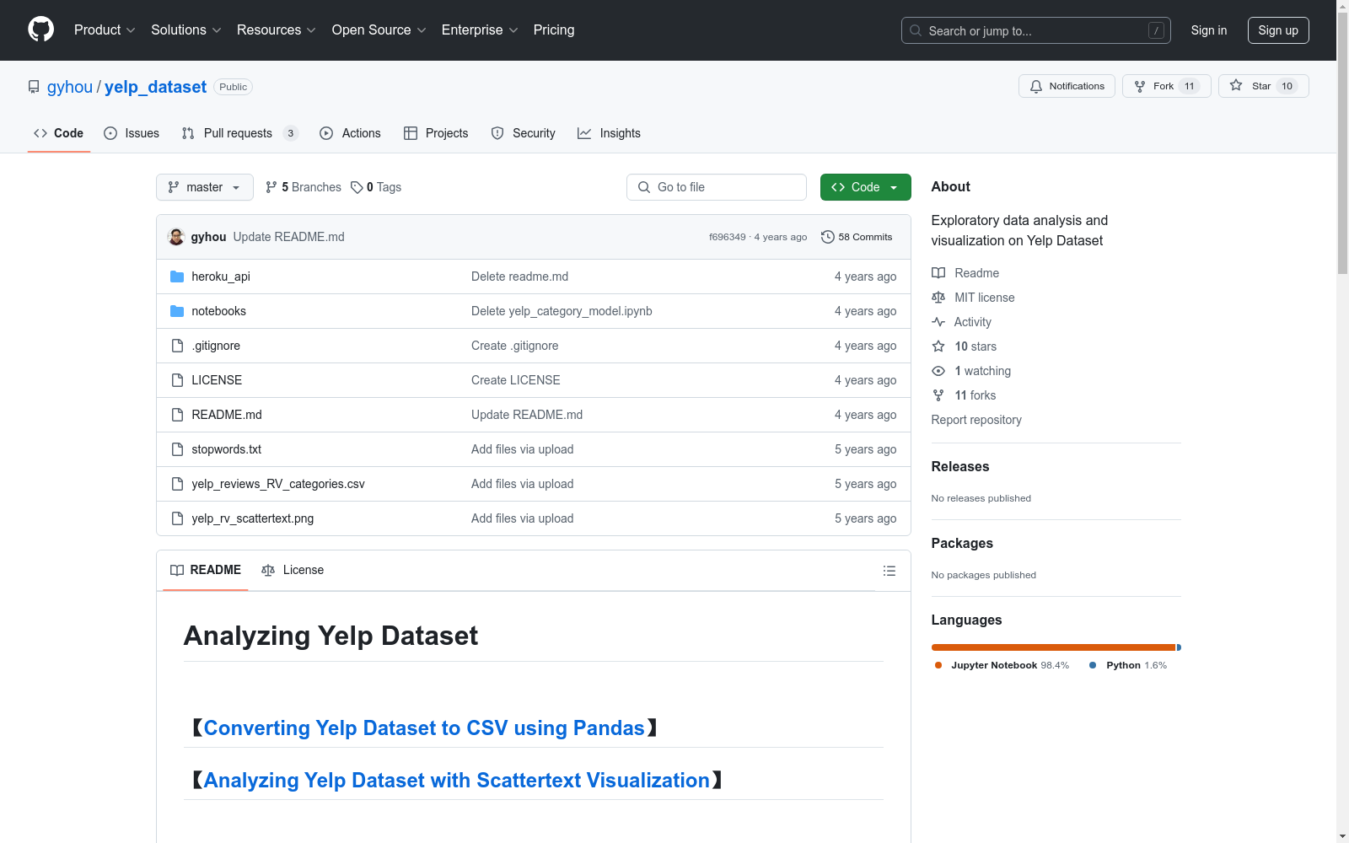Screen dimensions: 1349x843
Task: Open the Insights tab
Action: 610,133
